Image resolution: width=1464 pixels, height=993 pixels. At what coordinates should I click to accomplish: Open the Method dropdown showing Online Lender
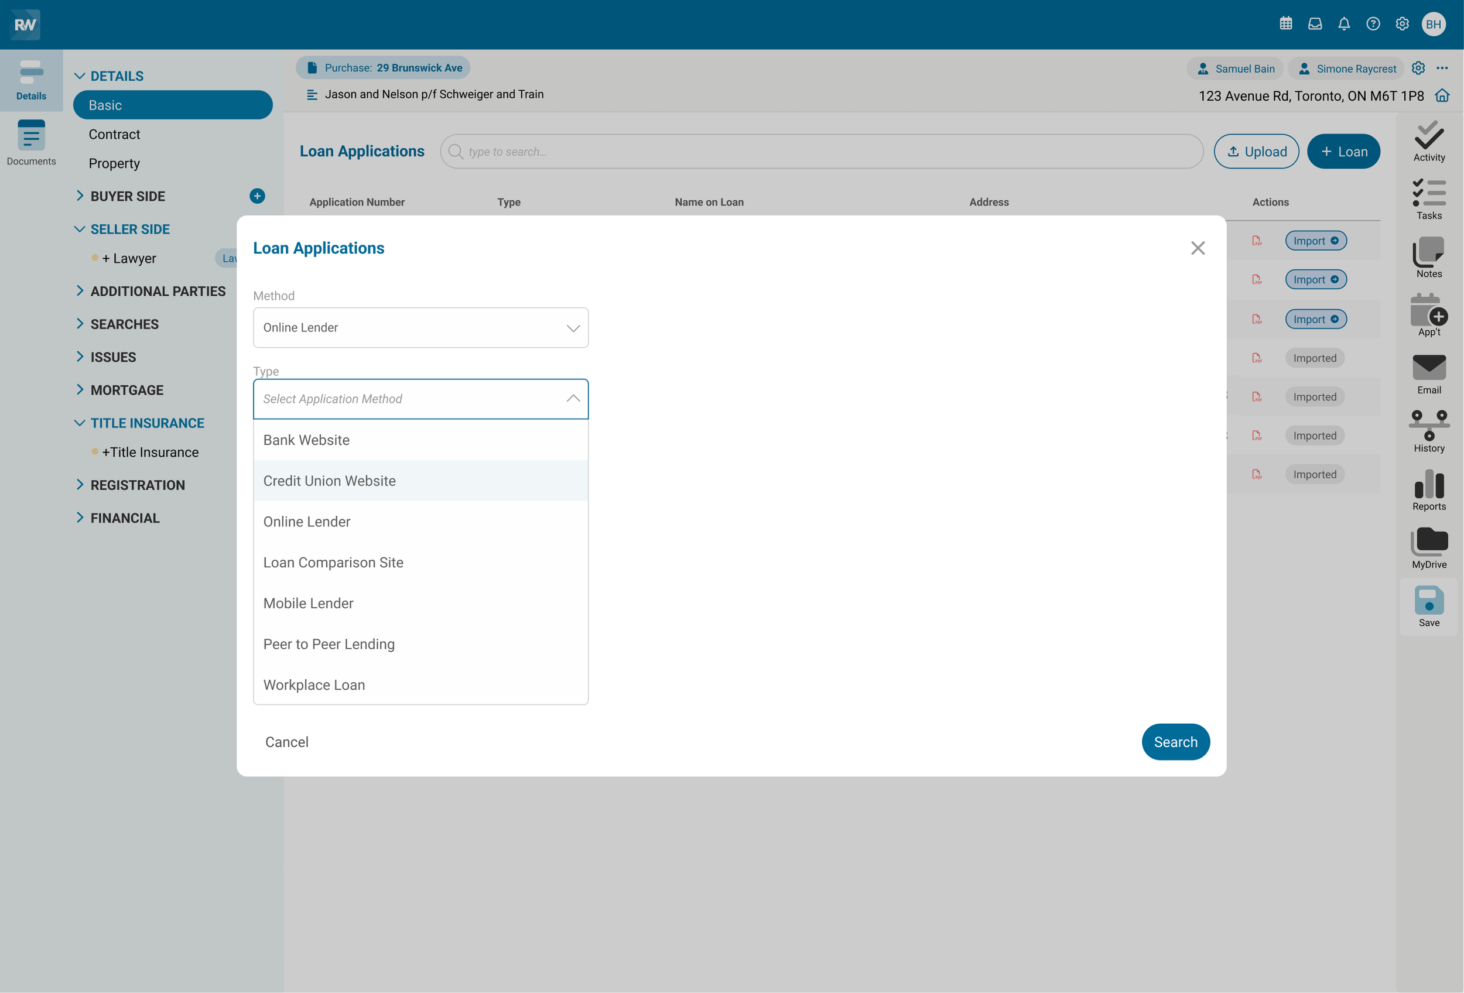pos(420,327)
